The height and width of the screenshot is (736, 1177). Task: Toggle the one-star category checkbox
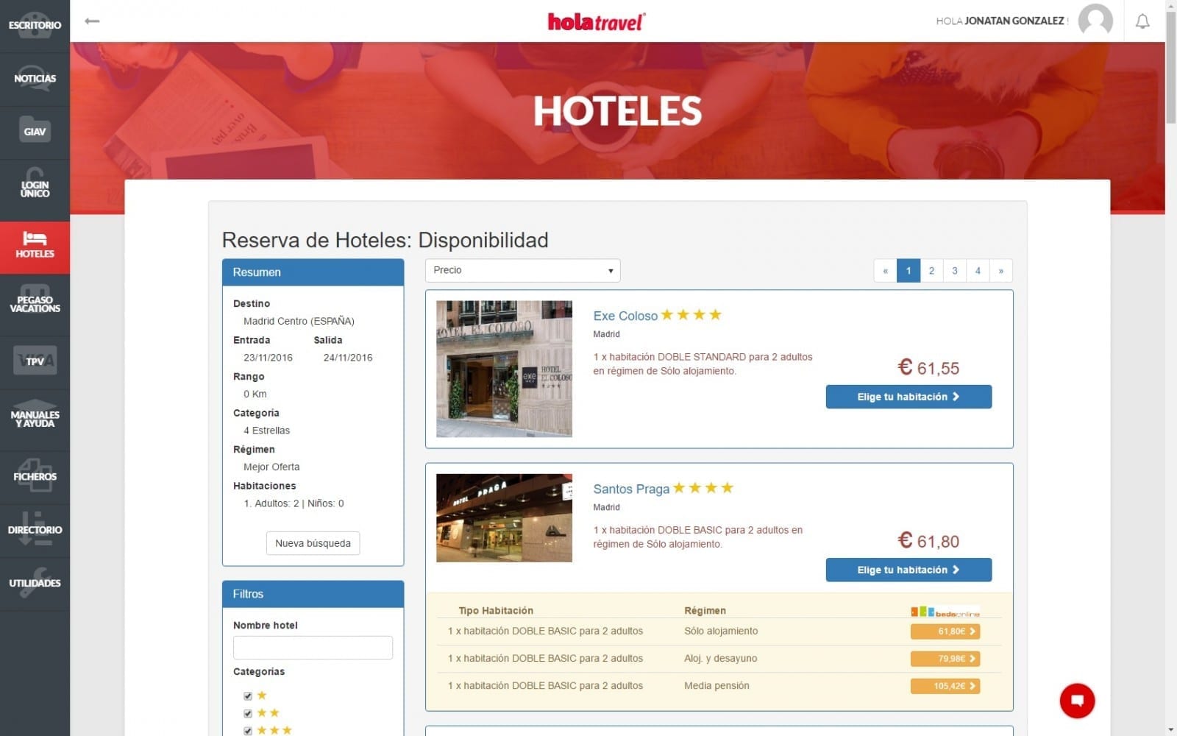coord(248,696)
